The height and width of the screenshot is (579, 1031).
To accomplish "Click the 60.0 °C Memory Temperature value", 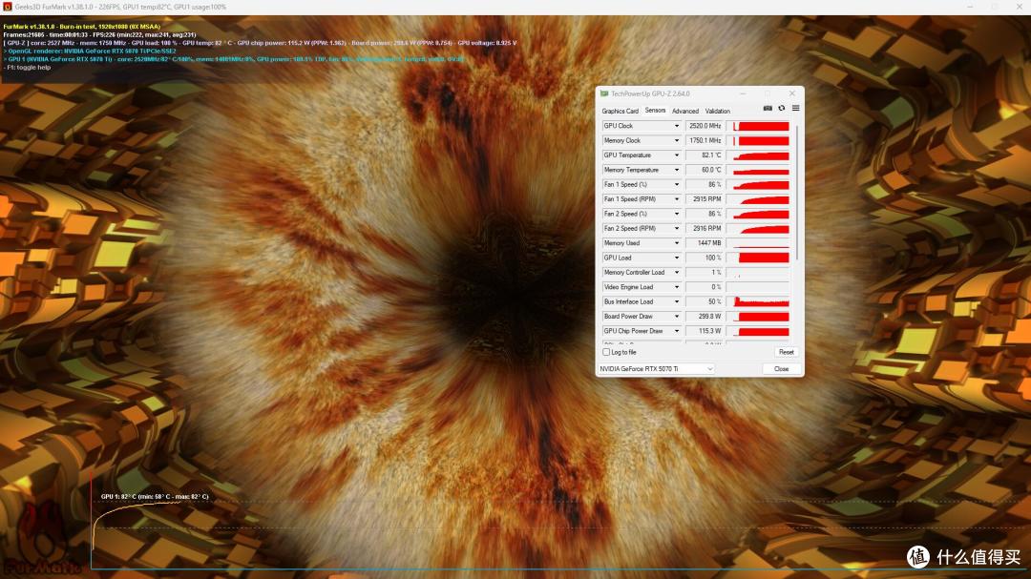I will coord(705,170).
